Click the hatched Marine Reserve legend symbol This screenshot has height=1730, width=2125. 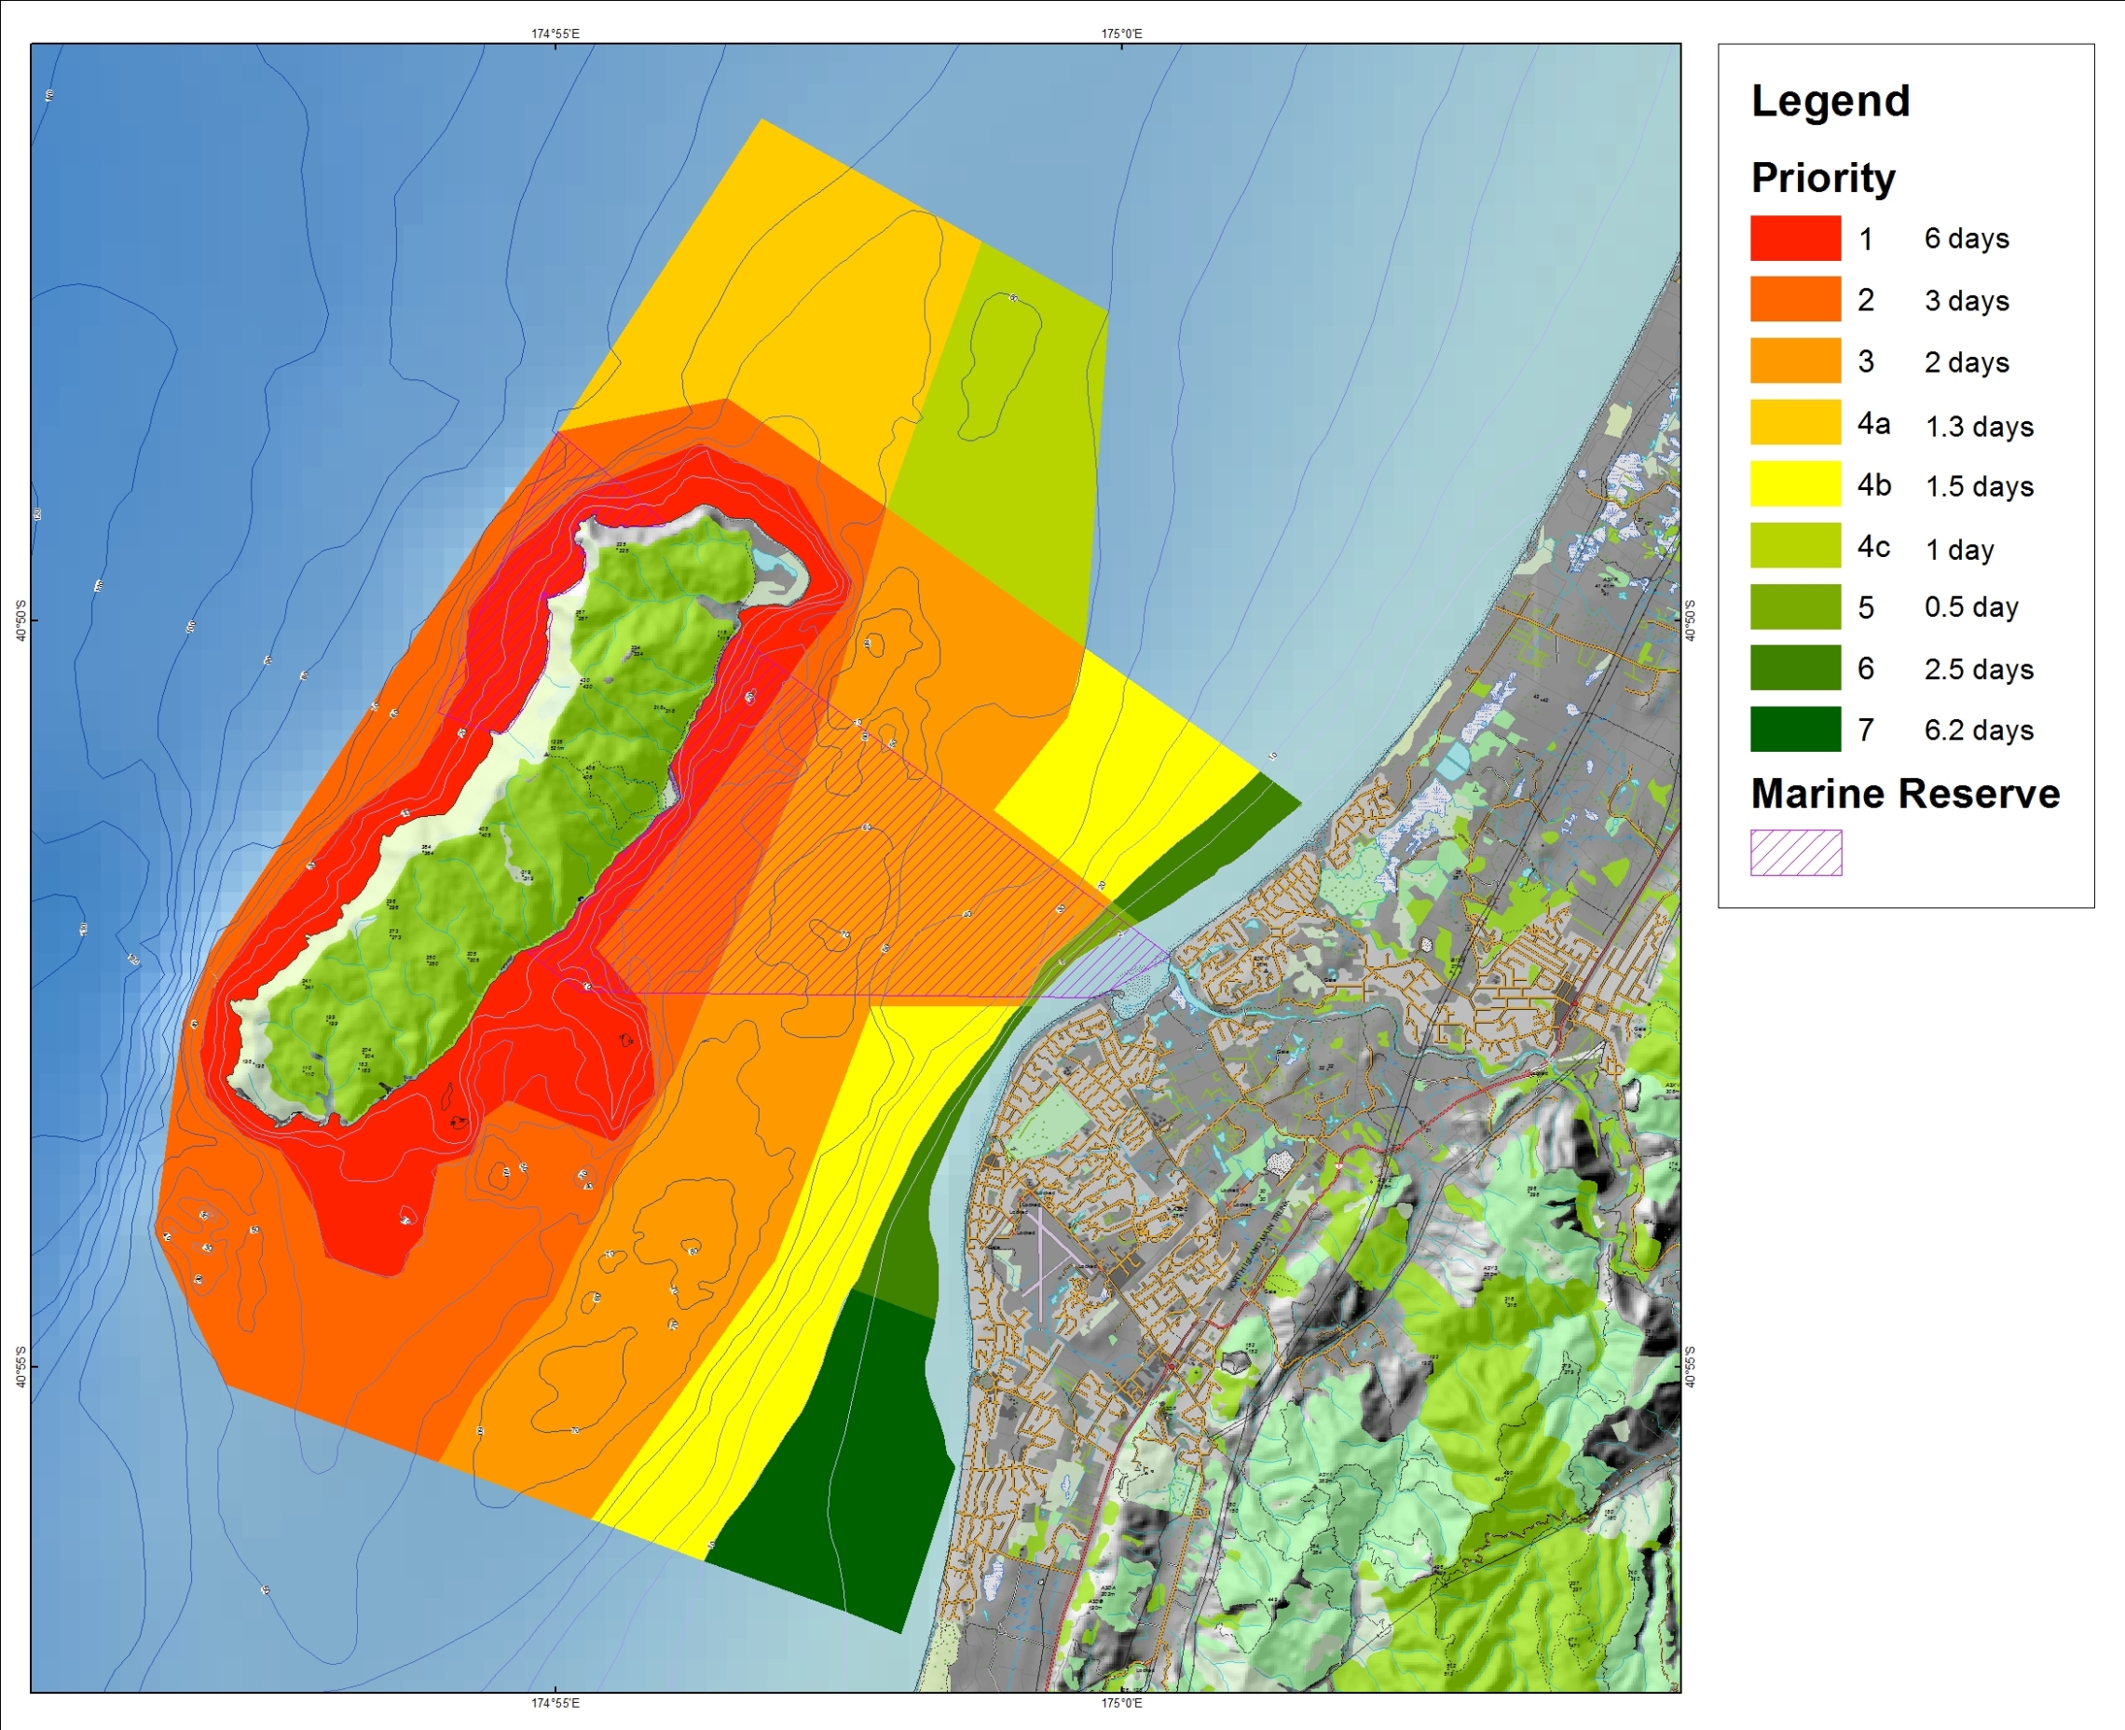pyautogui.click(x=1795, y=853)
